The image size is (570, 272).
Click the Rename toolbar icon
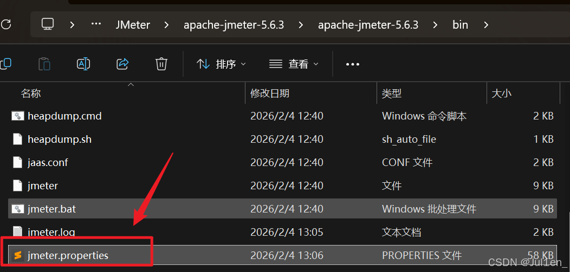[83, 64]
